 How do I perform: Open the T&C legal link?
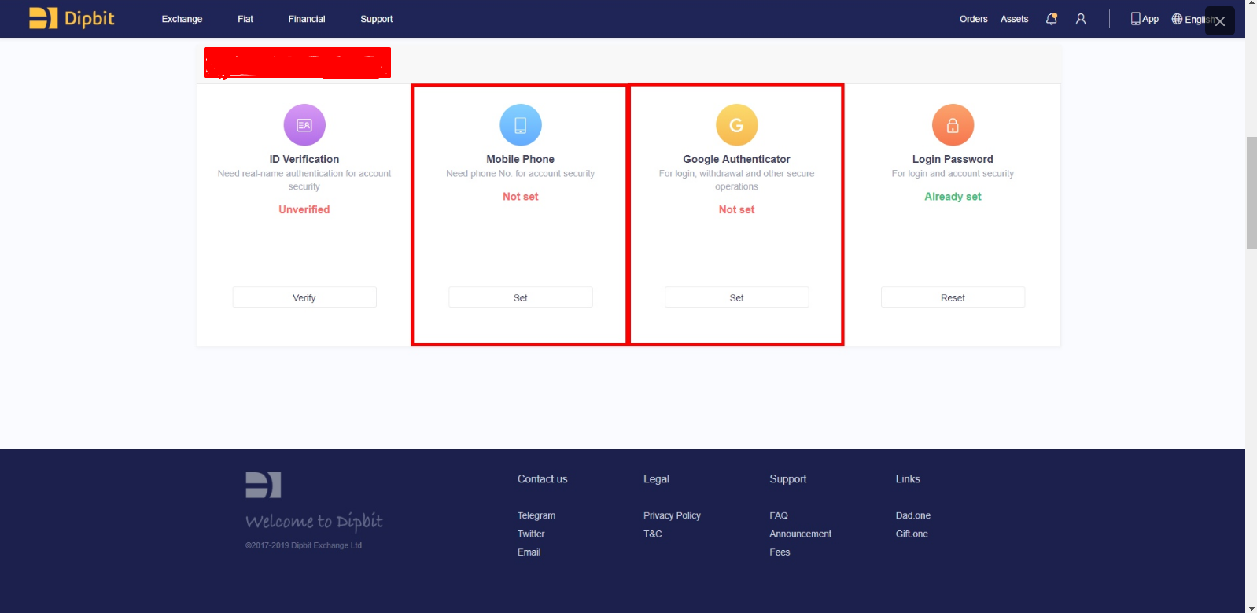(653, 534)
